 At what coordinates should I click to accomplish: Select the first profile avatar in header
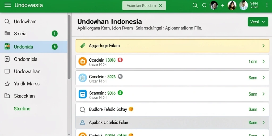point(214,5)
